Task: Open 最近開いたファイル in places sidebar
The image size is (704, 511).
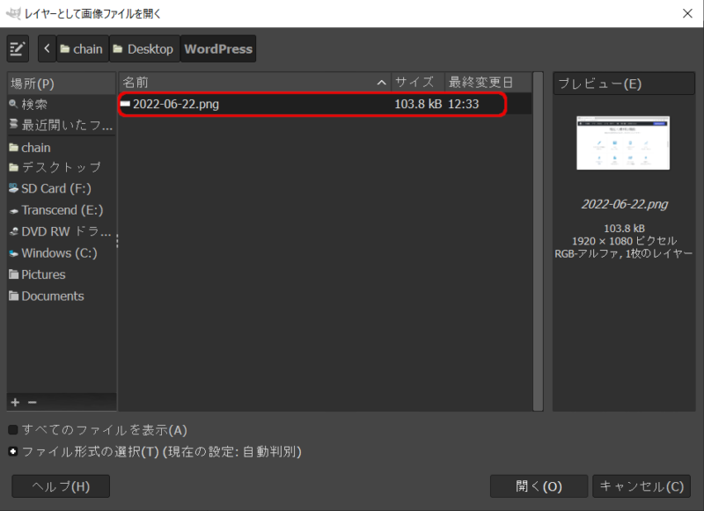Action: (62, 125)
